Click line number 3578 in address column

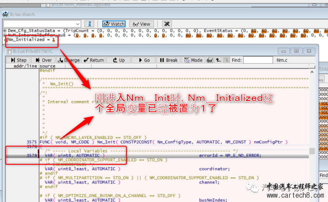(x=32, y=155)
